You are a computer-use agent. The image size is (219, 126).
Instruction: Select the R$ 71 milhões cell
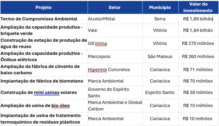click(x=198, y=70)
